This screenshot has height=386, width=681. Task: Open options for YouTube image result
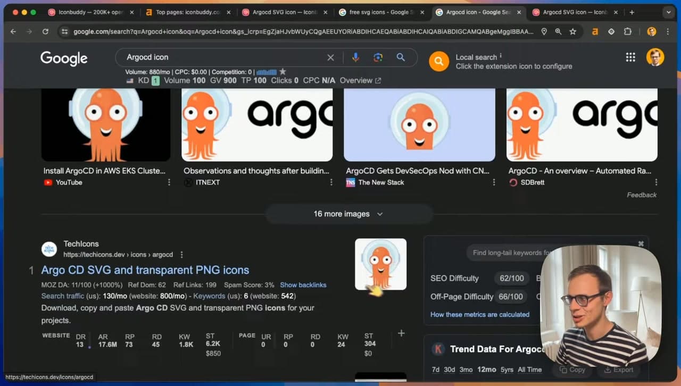click(x=169, y=182)
